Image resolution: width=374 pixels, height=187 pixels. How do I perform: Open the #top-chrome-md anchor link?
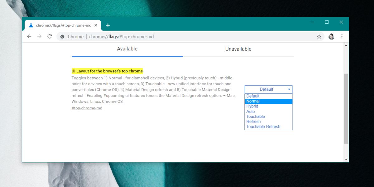(x=87, y=108)
